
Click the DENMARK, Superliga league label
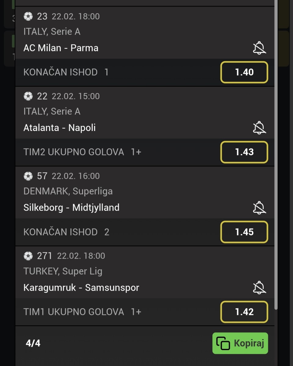click(68, 191)
